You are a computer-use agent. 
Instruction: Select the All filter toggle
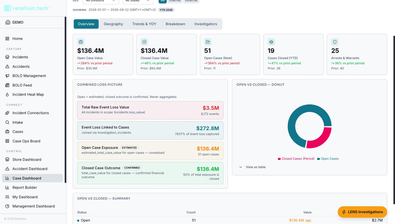point(163,1)
